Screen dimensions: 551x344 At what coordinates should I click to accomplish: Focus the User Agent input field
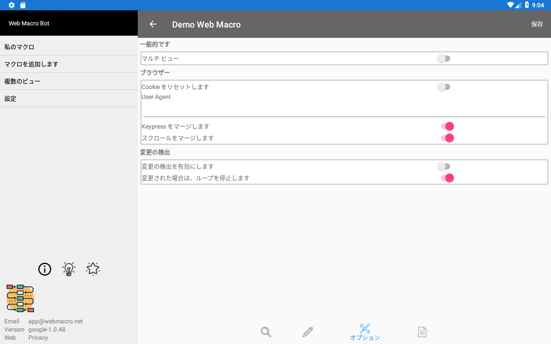point(344,109)
